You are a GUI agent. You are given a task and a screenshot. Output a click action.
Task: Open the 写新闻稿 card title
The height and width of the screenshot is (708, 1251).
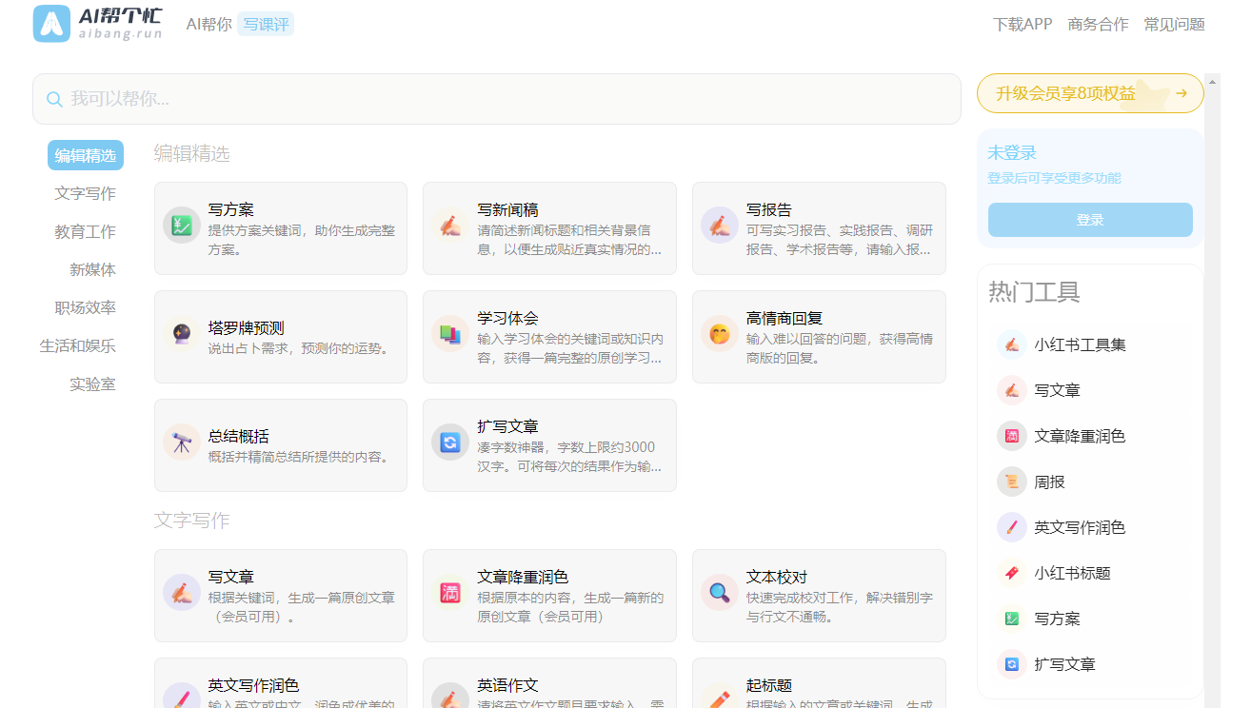click(x=508, y=209)
